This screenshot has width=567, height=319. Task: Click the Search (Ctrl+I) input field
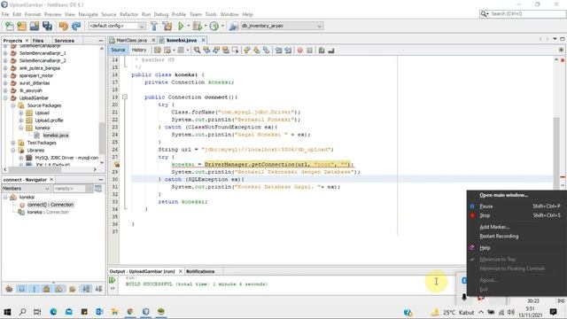pyautogui.click(x=526, y=14)
